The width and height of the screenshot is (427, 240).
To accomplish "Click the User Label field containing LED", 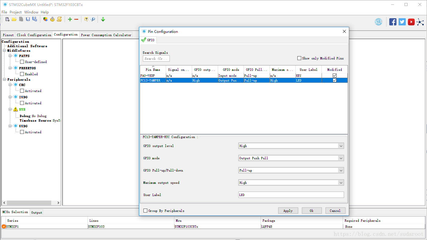I will point(291,195).
